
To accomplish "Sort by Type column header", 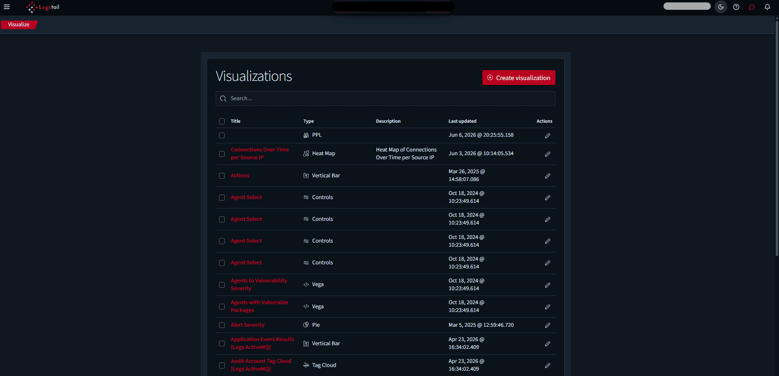I will (309, 121).
